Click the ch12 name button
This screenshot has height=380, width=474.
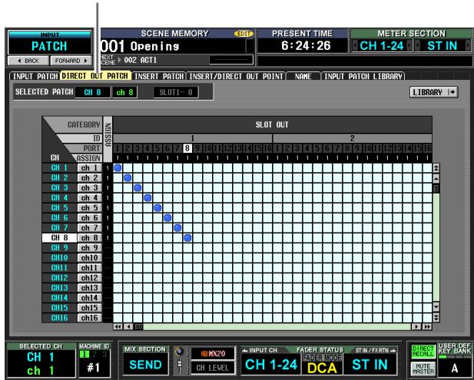pyautogui.click(x=89, y=278)
